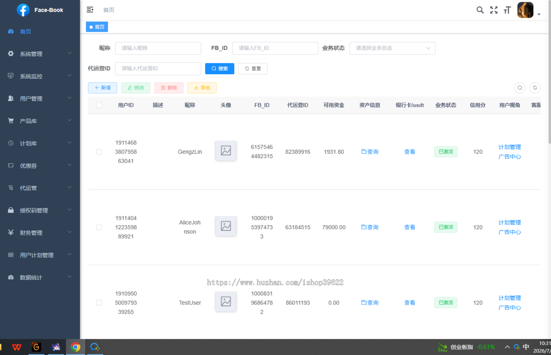Click the 首页 breadcrumb in header
The image size is (551, 355).
tap(109, 10)
